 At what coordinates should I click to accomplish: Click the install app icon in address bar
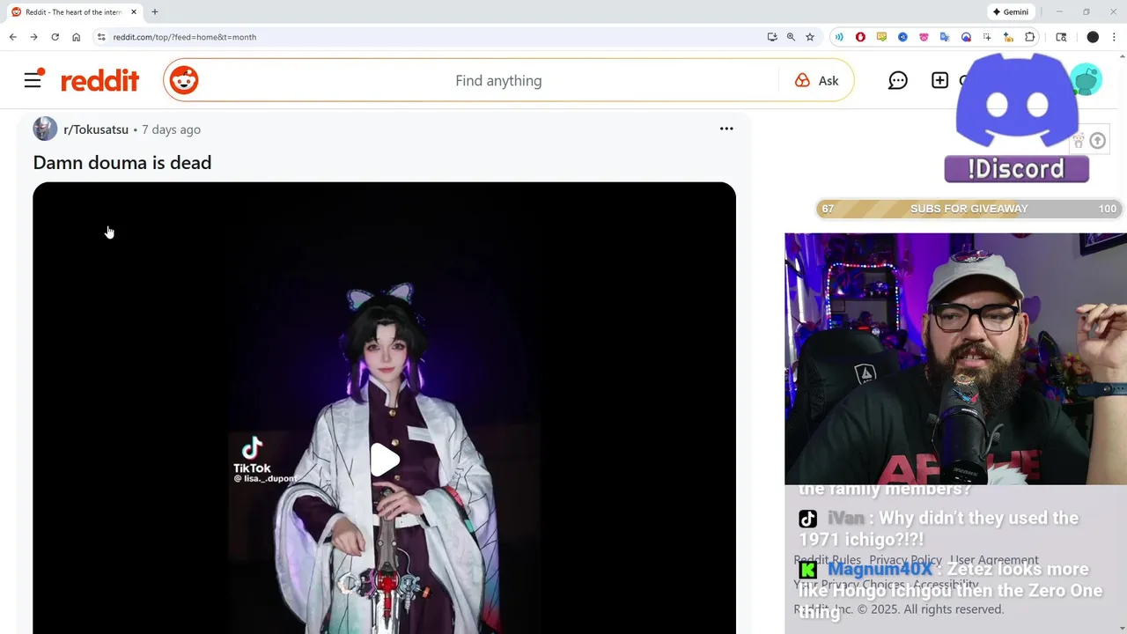pos(772,37)
